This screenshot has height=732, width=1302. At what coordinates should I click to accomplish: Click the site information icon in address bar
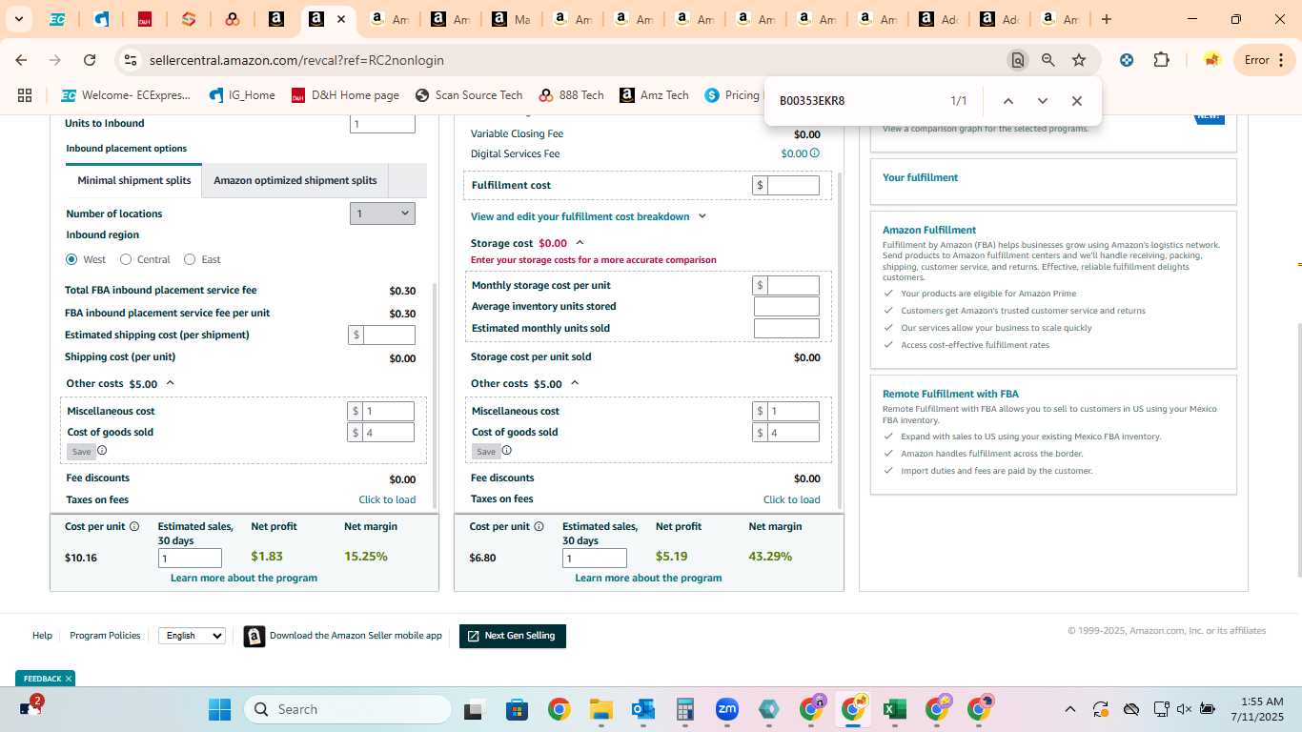131,60
